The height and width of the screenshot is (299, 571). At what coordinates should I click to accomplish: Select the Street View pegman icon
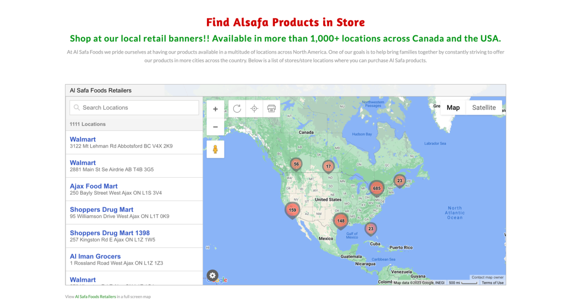click(215, 149)
